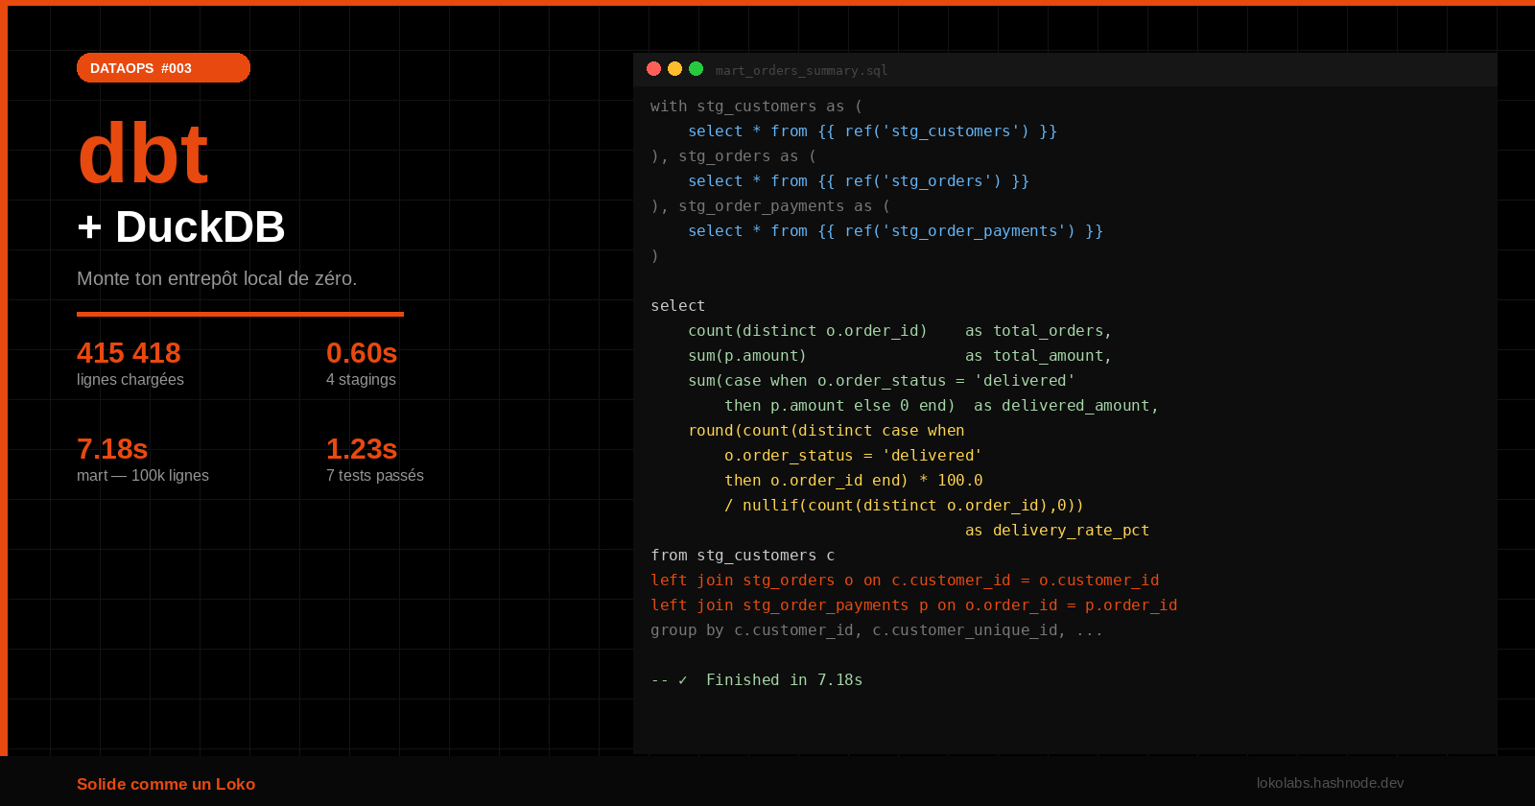Viewport: 1535px width, 806px height.
Task: Click the 'Finished in 7.18s' status line
Action: point(756,680)
